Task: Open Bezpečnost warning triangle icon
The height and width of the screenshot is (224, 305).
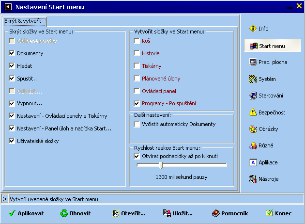Action: (x=253, y=112)
